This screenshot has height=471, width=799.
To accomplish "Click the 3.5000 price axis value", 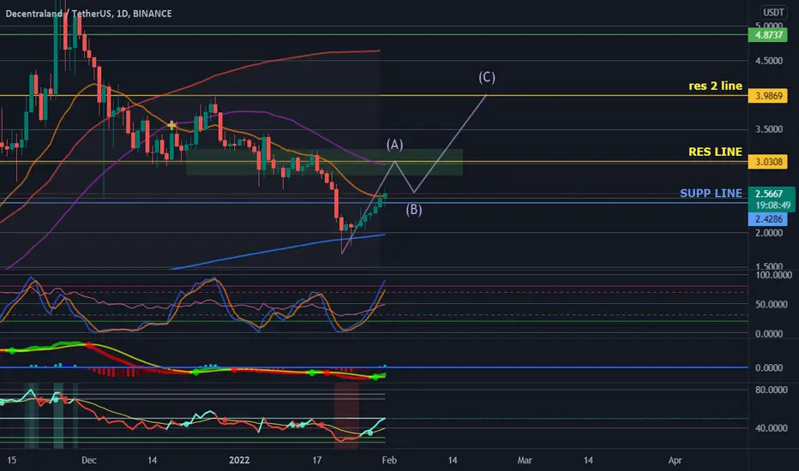I will pyautogui.click(x=769, y=129).
